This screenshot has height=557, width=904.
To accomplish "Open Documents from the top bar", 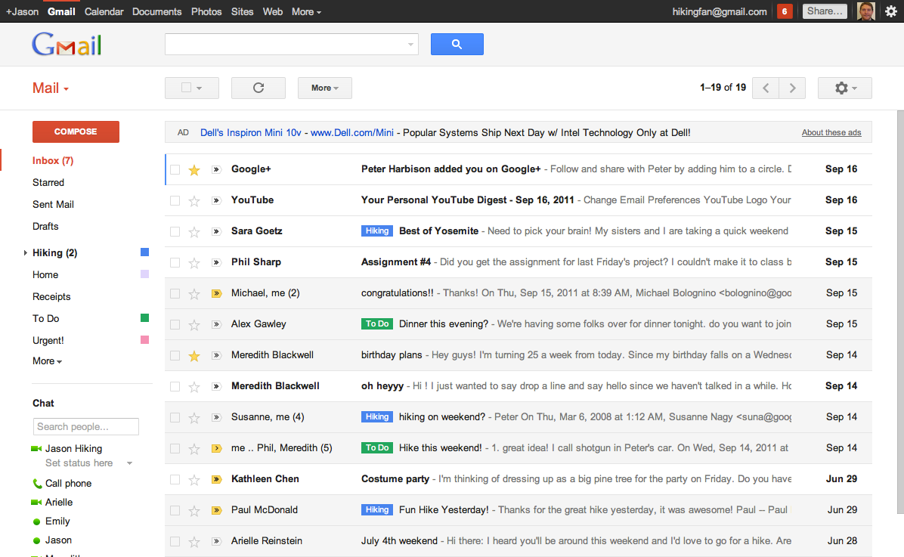I will pos(156,11).
